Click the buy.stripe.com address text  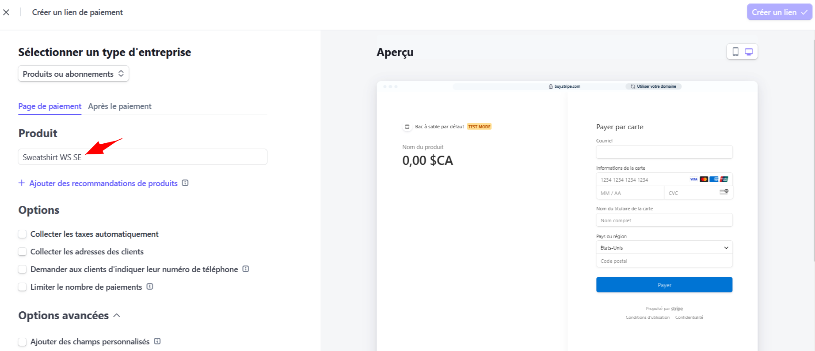tap(567, 86)
